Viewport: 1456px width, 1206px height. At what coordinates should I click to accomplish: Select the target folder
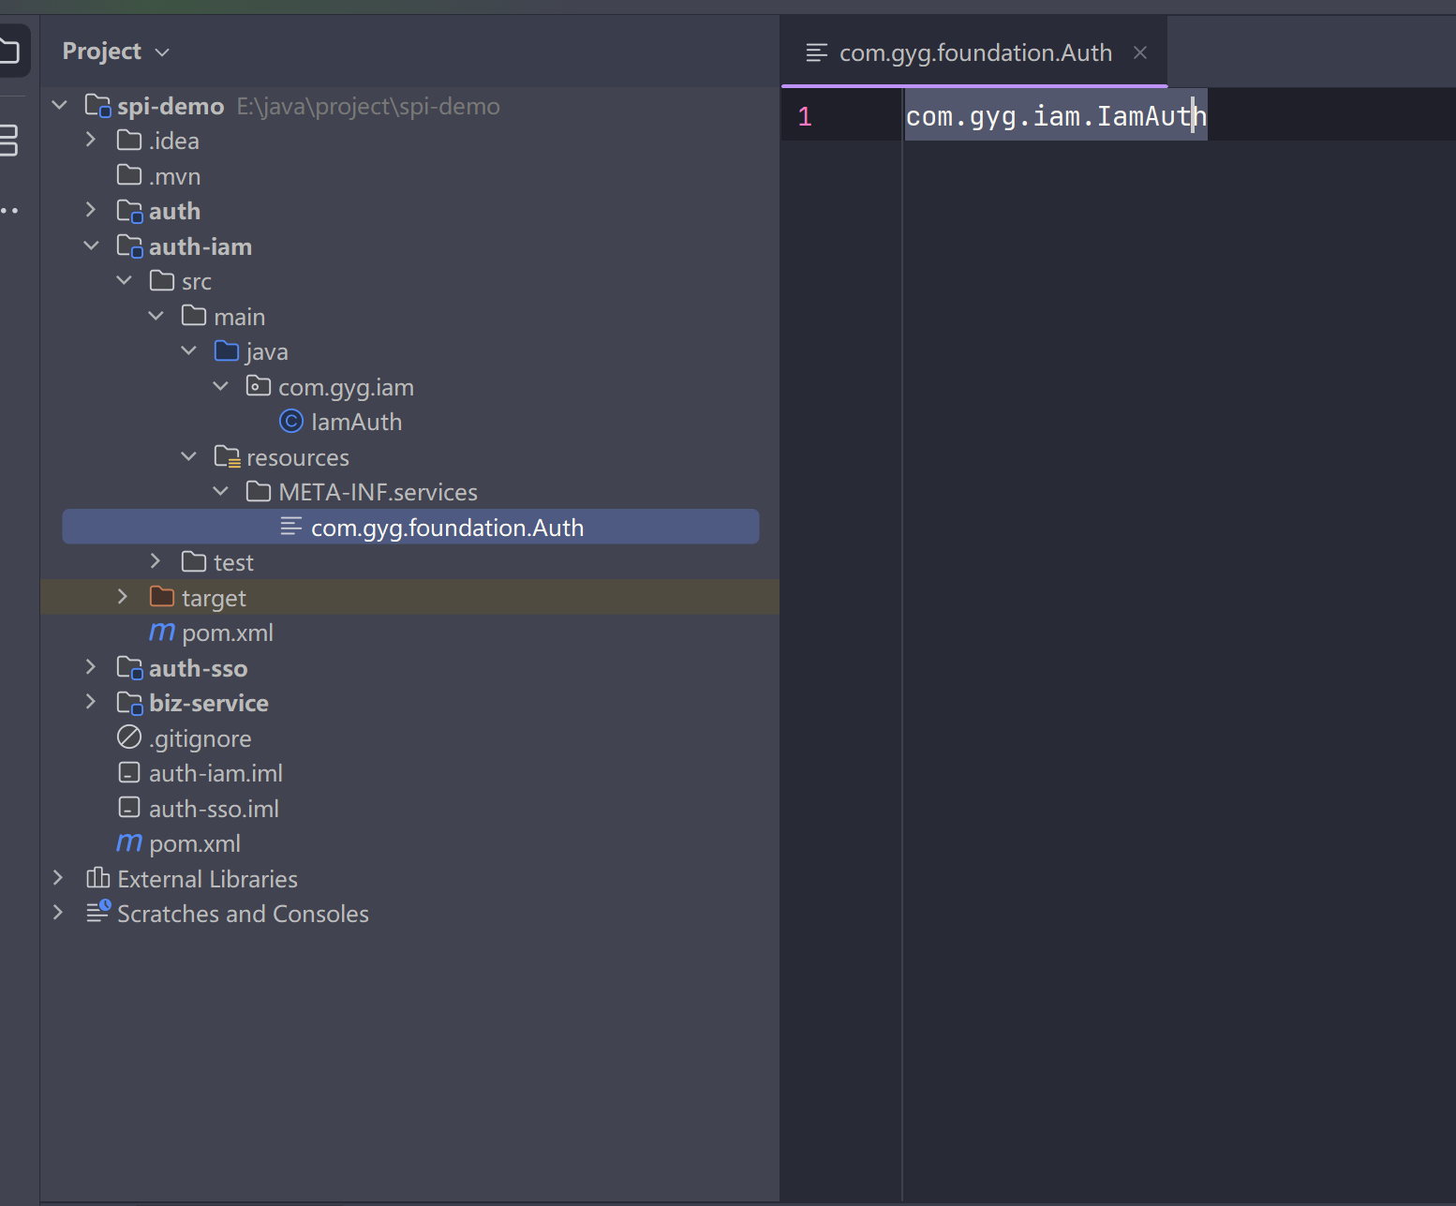coord(213,597)
